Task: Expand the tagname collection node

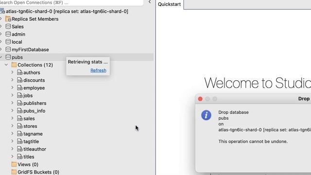Action: click(12, 134)
